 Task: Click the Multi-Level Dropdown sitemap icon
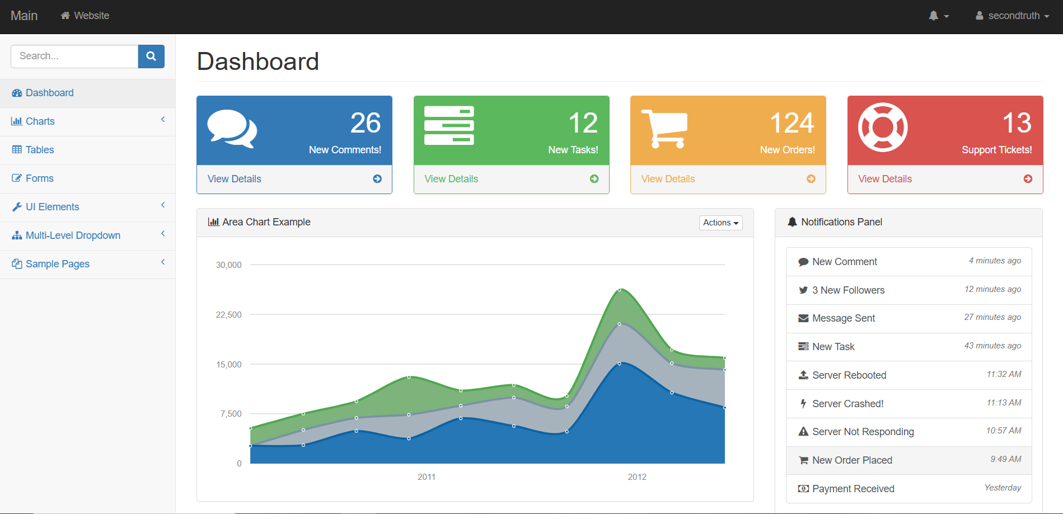click(x=17, y=235)
